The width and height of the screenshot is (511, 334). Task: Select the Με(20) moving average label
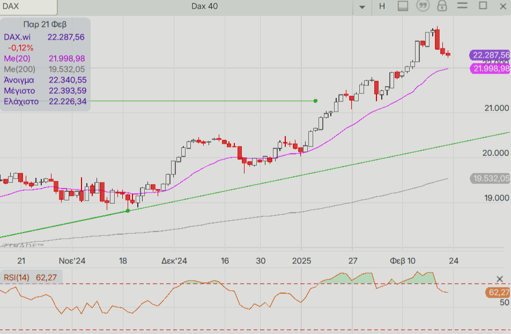tap(17, 58)
